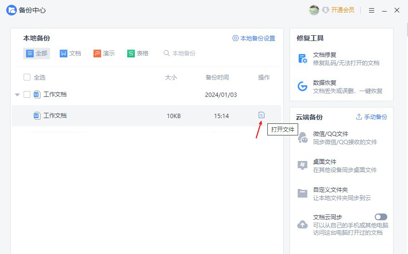Click the document icon in the 10KB row
The height and width of the screenshot is (254, 408).
(x=37, y=116)
